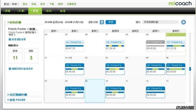
Task: Open the 論壇 navigation tab
Action: (x=62, y=11)
